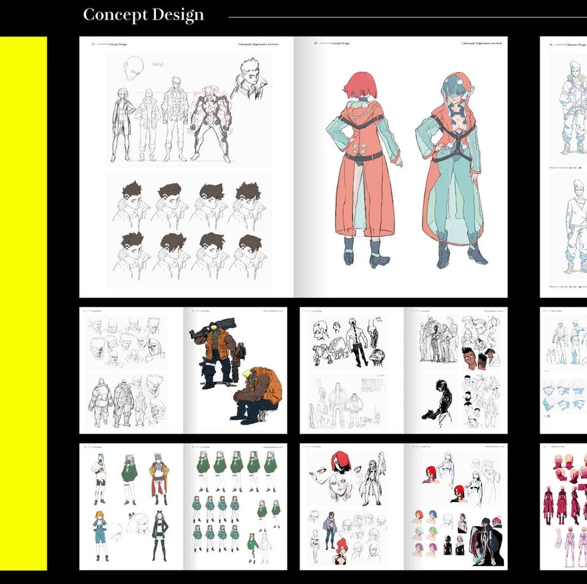Select the pencil face sketches page in second row
The width and height of the screenshot is (587, 584).
131,370
